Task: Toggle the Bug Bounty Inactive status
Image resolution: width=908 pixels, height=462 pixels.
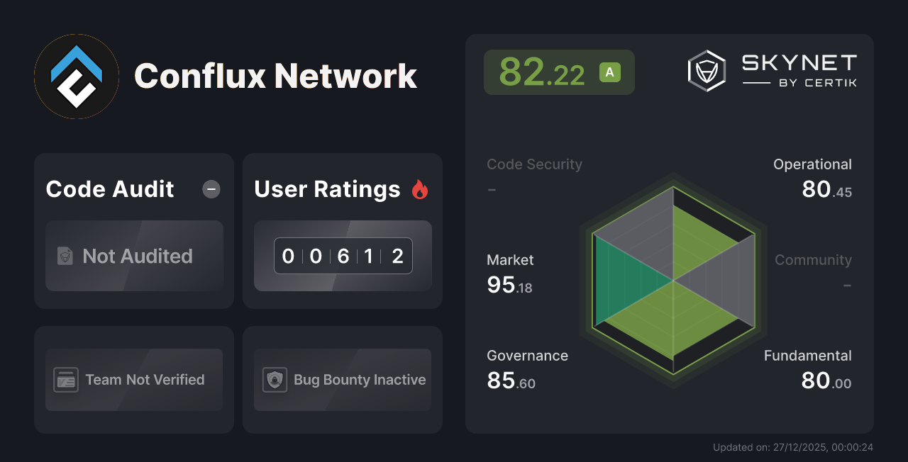Action: tap(342, 380)
